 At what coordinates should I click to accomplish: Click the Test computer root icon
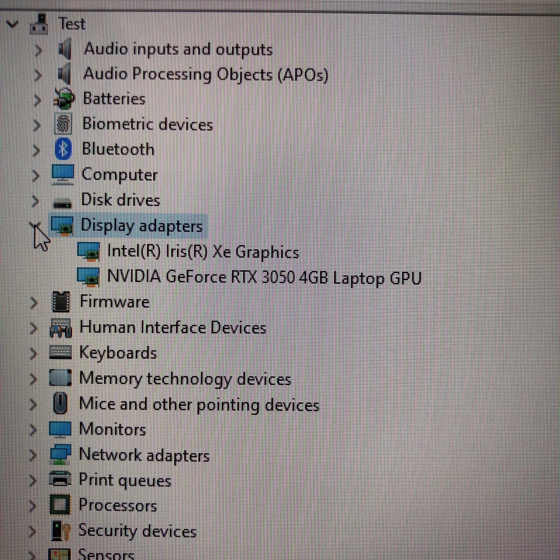[39, 24]
